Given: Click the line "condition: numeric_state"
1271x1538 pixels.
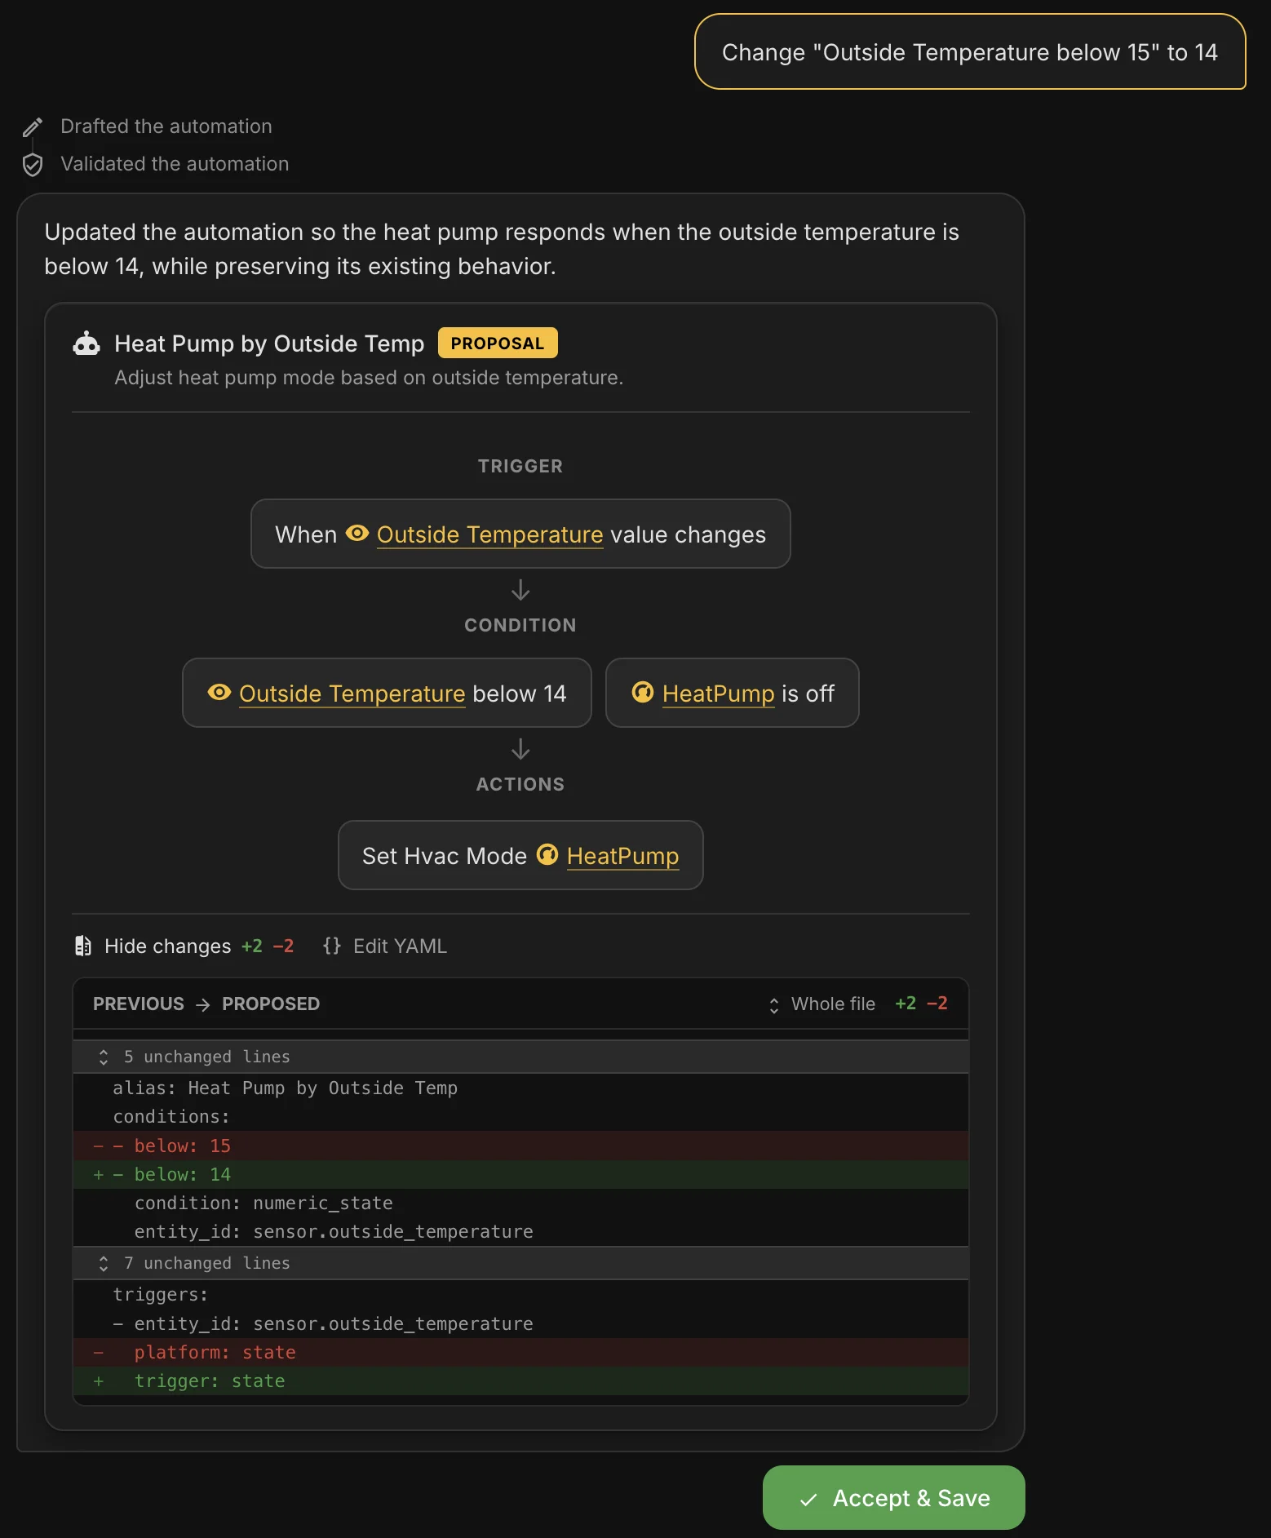Looking at the screenshot, I should point(520,1203).
